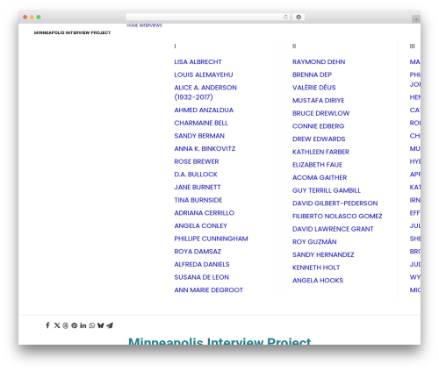Click the Minneapolis Interview Project site title

72,32
